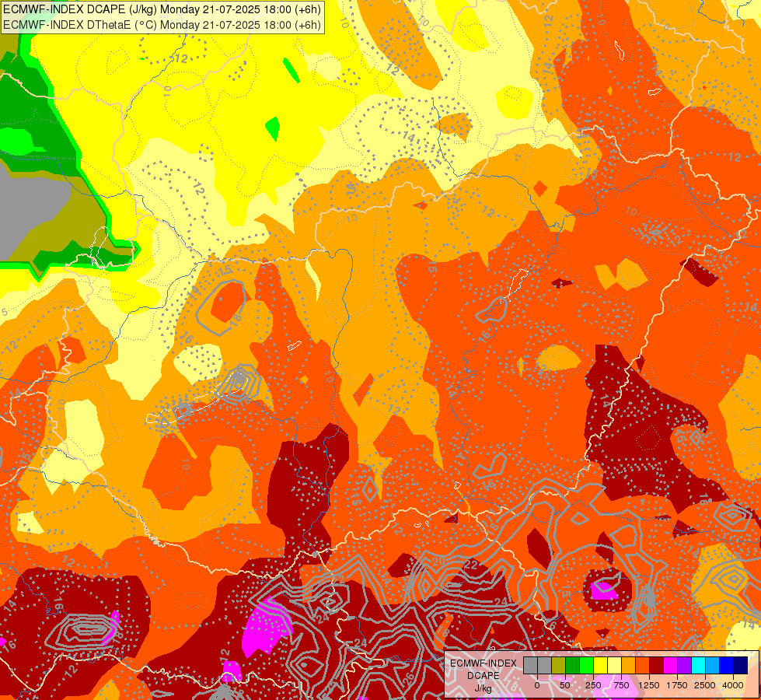Click the legend value 1750
Image resolution: width=761 pixels, height=700 pixels.
(x=677, y=685)
